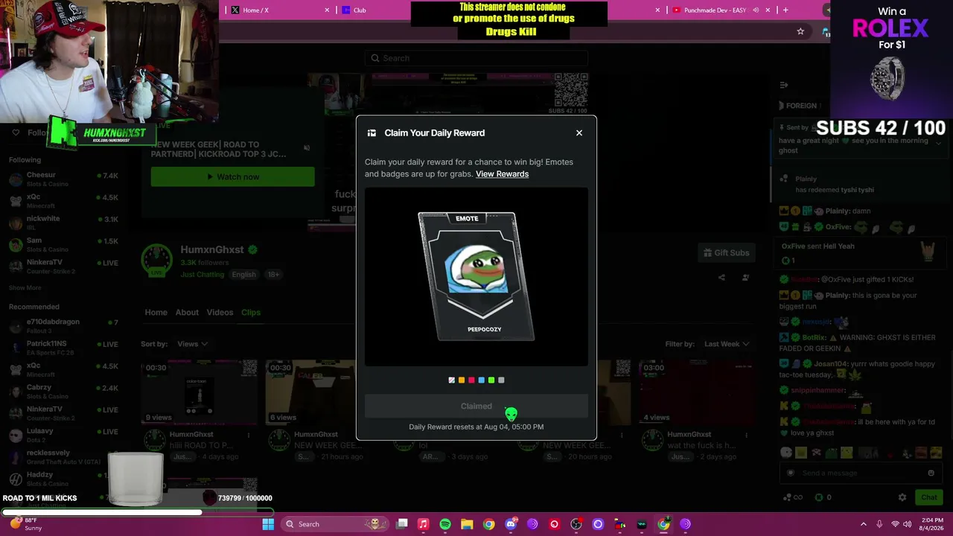Open Discord from the taskbar
Image resolution: width=953 pixels, height=536 pixels.
(x=511, y=524)
